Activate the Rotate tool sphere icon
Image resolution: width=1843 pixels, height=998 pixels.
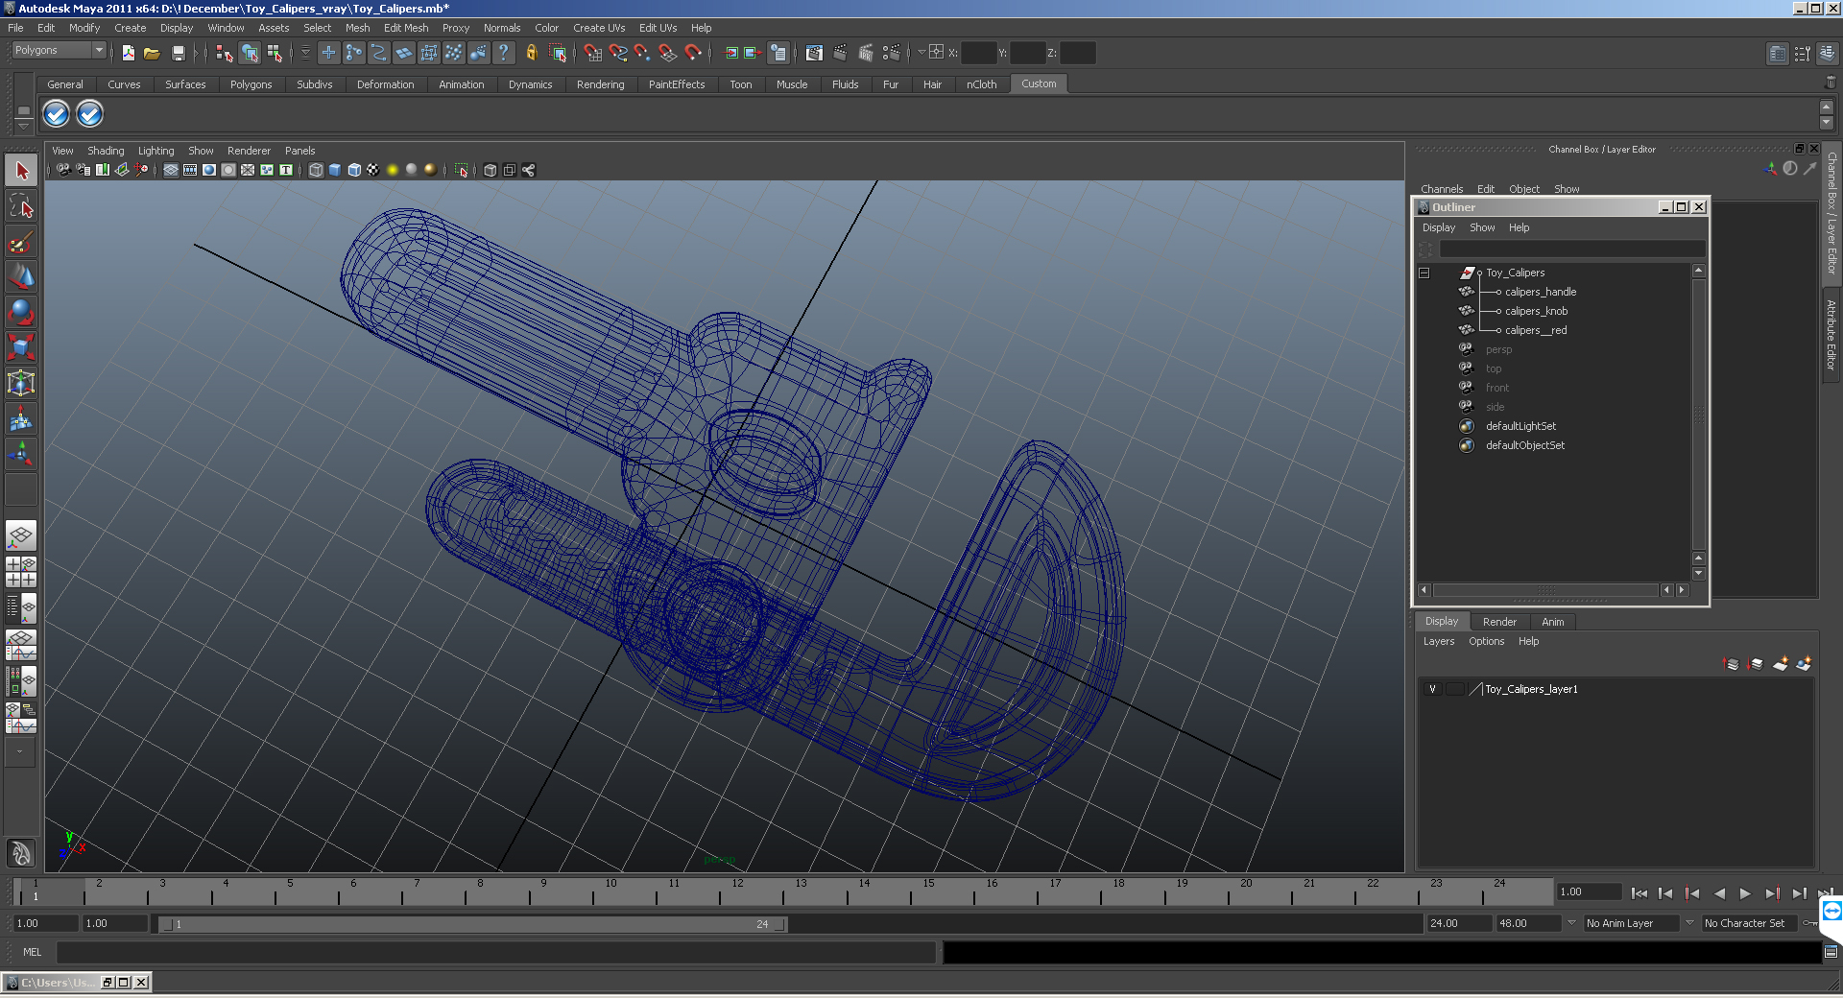(x=21, y=313)
